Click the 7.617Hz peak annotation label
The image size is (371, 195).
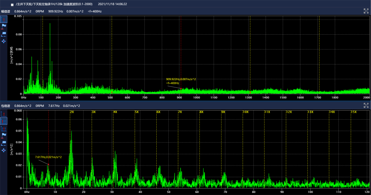[x=48, y=157]
